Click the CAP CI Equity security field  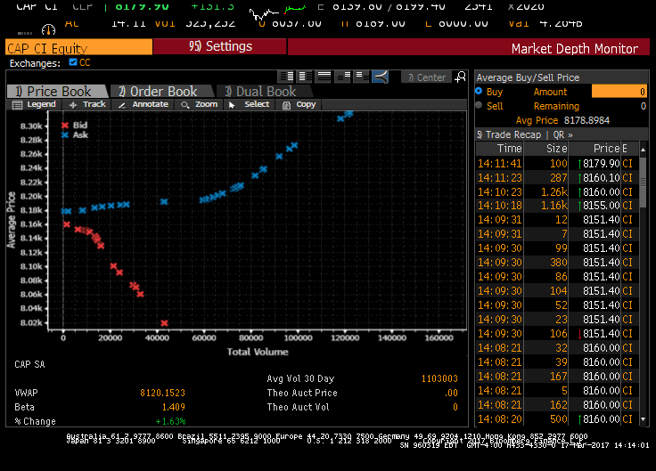79,47
